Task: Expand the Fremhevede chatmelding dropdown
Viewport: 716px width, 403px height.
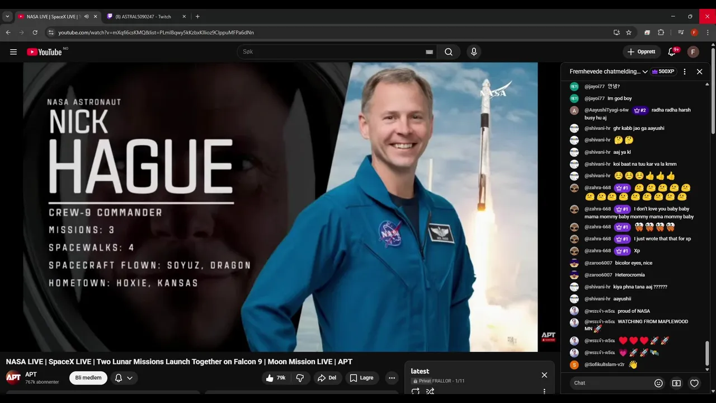Action: [x=645, y=72]
